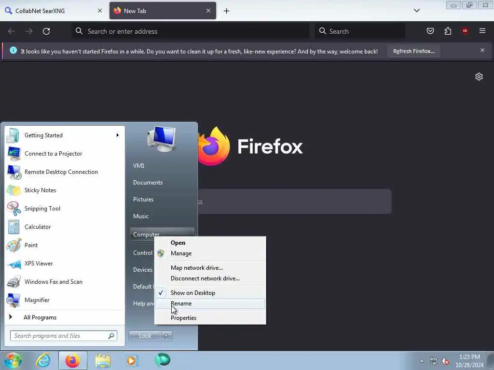Select Map network drive option

(210, 268)
